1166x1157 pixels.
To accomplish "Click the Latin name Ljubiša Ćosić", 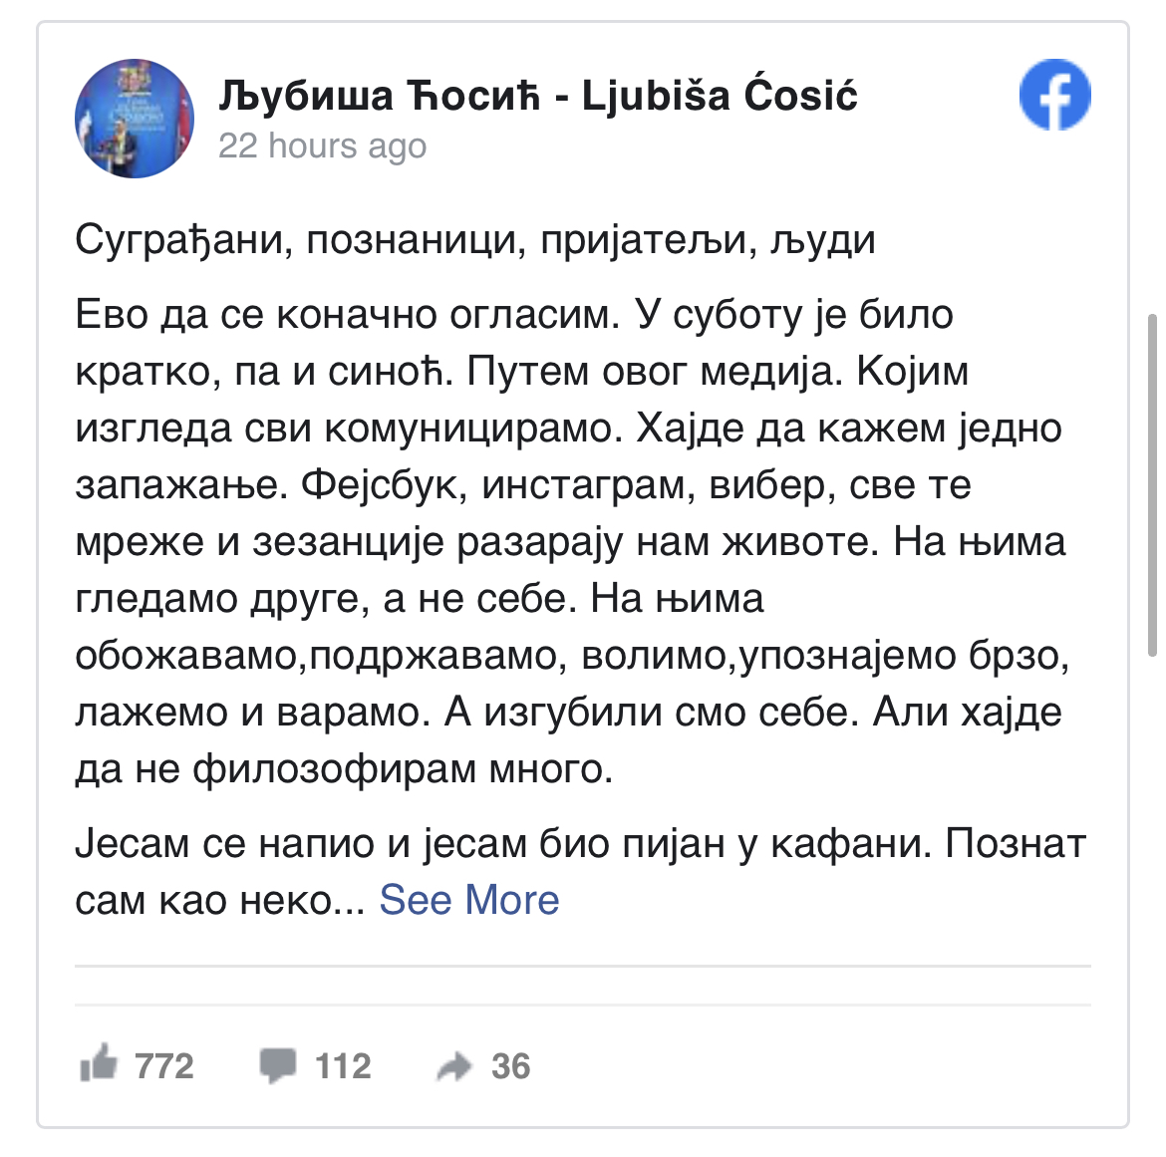I will point(719,96).
